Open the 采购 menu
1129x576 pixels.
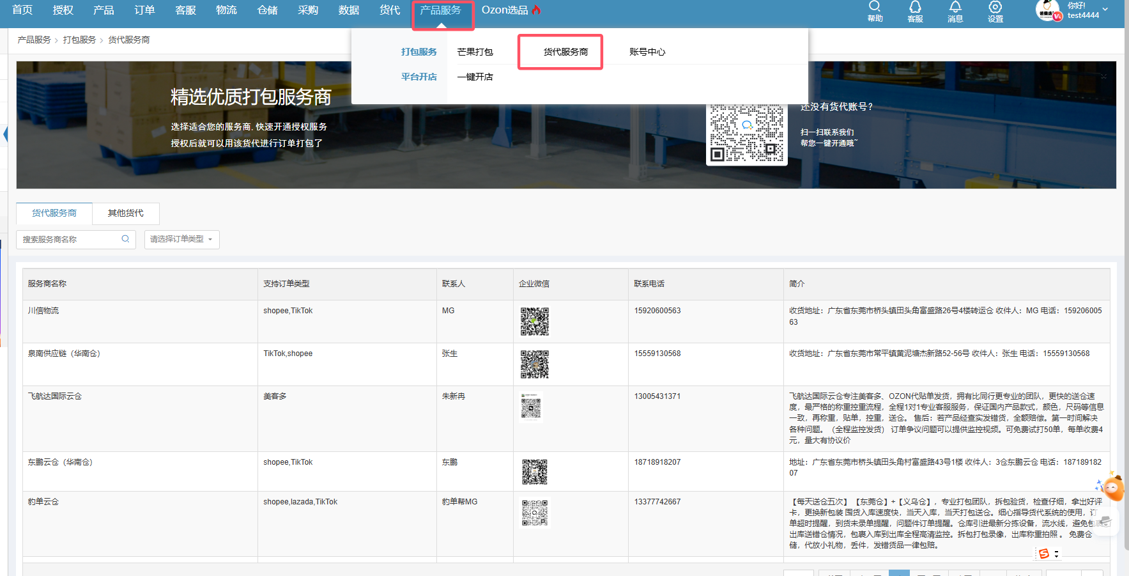(x=308, y=10)
